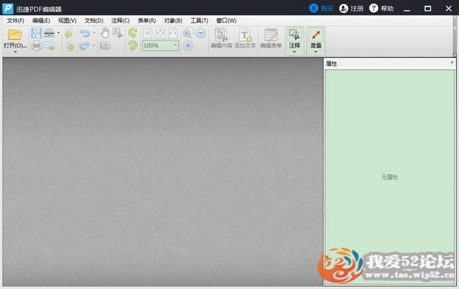Open the 文档(D) menu

(x=94, y=21)
